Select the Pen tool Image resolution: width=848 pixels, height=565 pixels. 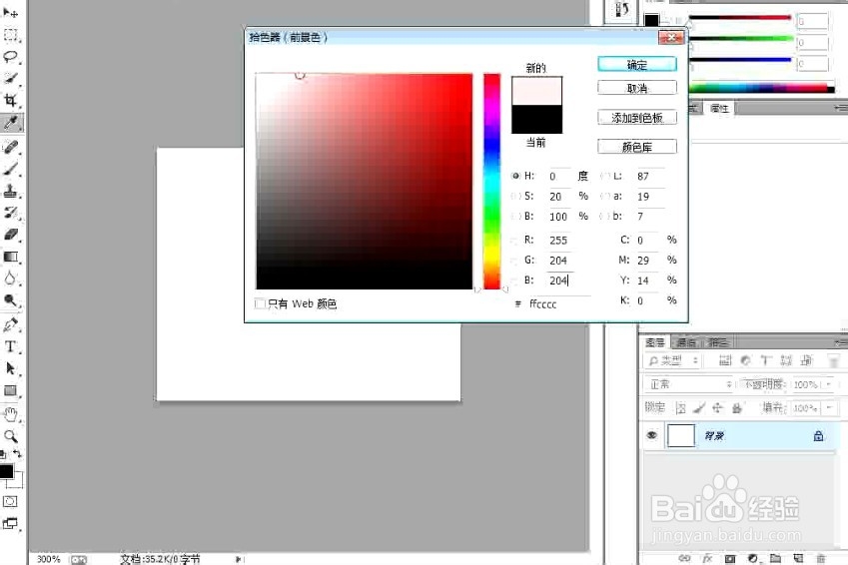10,324
